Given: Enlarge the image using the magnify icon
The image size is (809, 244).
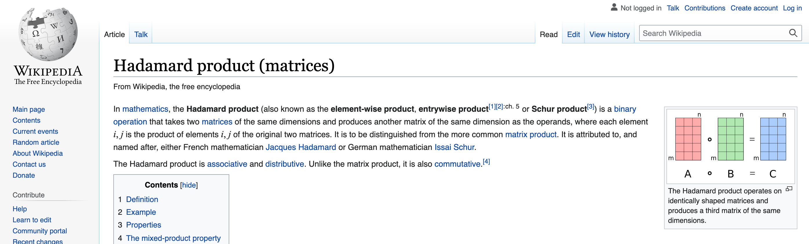Looking at the screenshot, I should click(x=789, y=189).
